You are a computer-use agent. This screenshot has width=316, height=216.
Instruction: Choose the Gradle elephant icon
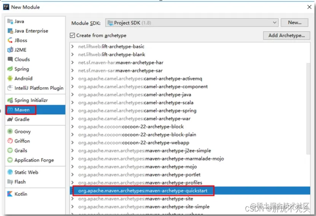point(10,119)
